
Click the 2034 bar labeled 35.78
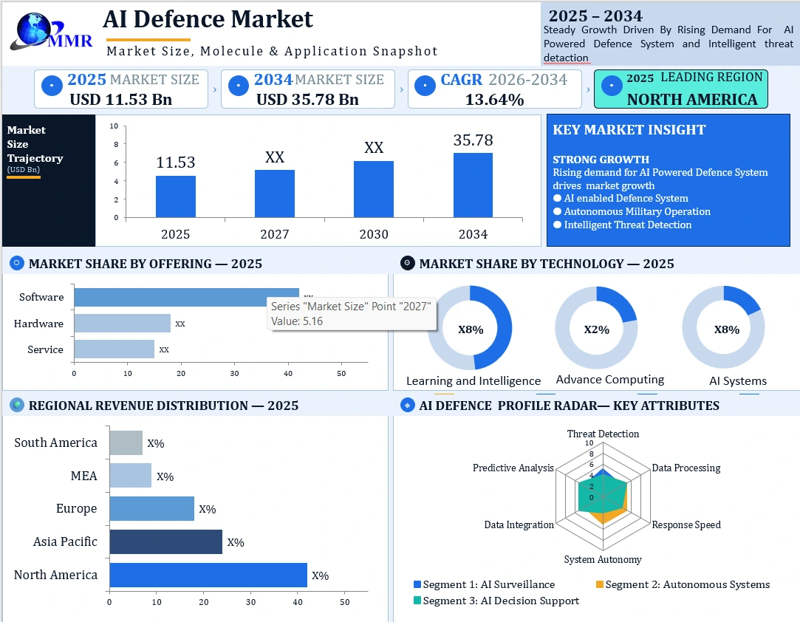(x=473, y=185)
